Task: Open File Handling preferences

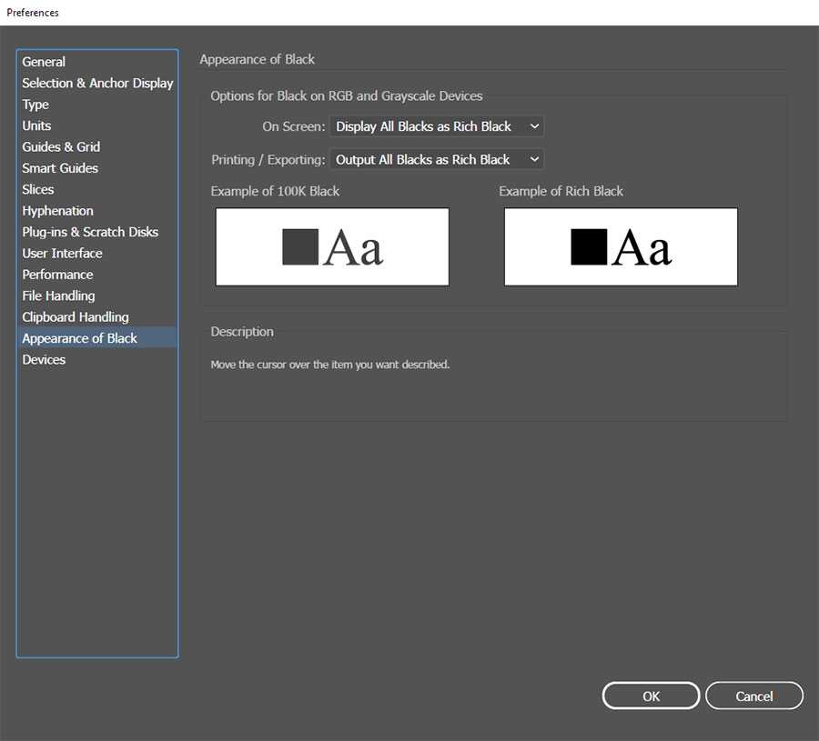Action: coord(58,295)
